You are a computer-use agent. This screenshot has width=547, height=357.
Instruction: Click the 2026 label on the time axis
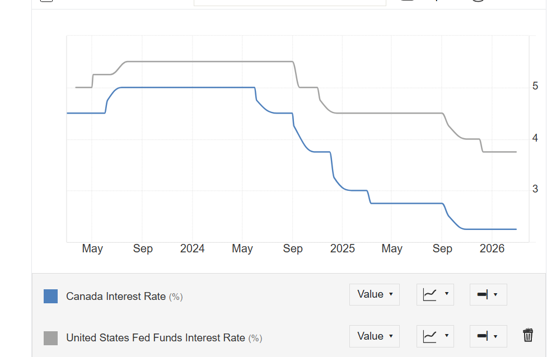[492, 248]
